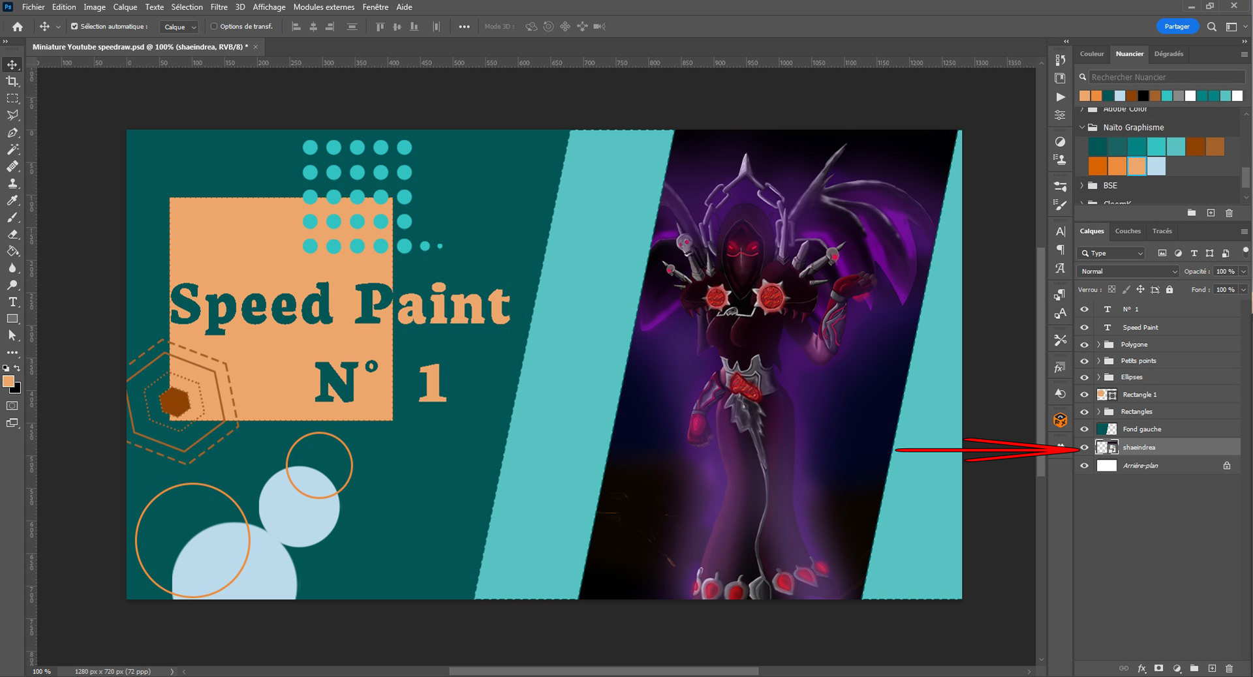Viewport: 1253px width, 677px height.
Task: Open the Fichier menu
Action: (x=33, y=7)
